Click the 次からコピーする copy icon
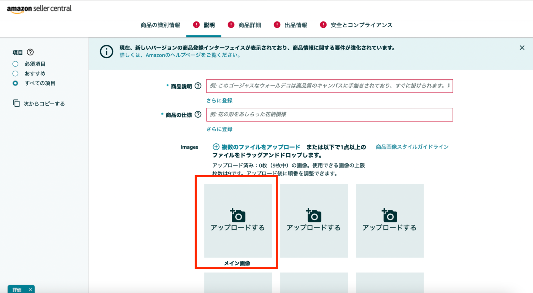Screen dimensions: 533x293 (16, 103)
